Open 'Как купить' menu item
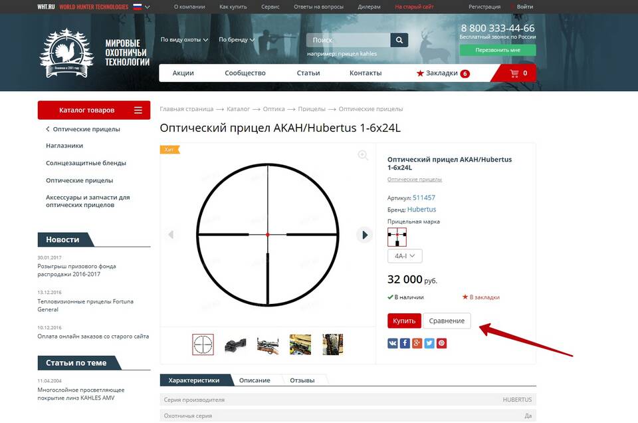The height and width of the screenshot is (423, 638). tap(233, 7)
